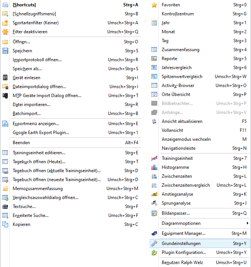The height and width of the screenshot is (267, 251).
Task: Click the Umsch+Strg+W shortcut text
Action: point(230,77)
